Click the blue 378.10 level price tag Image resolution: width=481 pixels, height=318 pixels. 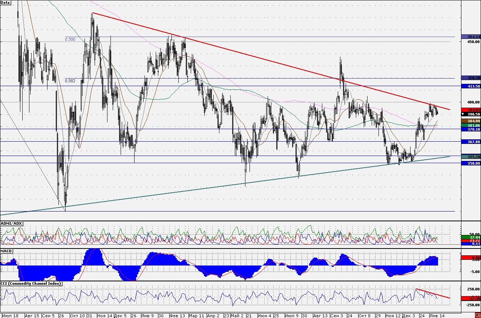[x=471, y=129]
